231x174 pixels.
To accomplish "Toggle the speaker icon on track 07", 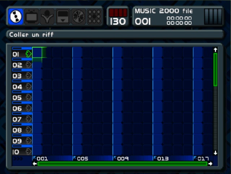I will pos(29,119).
